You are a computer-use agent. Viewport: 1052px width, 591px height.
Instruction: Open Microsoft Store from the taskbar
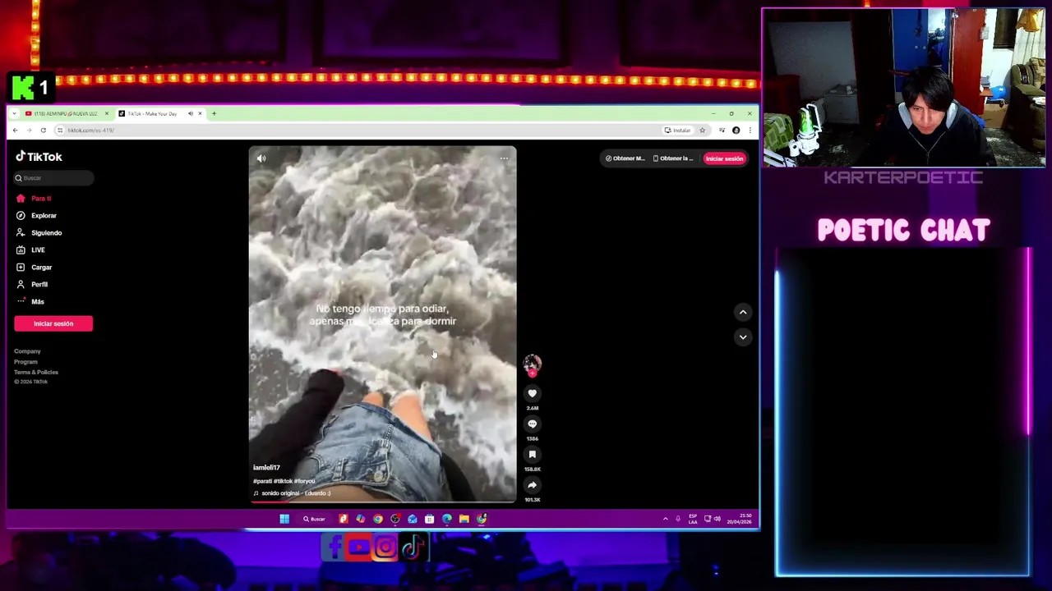click(430, 519)
